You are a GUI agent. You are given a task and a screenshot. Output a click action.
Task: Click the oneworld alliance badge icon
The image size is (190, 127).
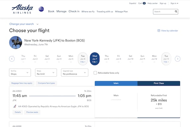coord(41,9)
